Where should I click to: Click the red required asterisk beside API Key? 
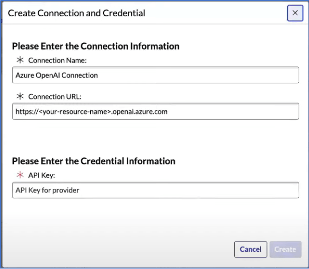point(20,175)
